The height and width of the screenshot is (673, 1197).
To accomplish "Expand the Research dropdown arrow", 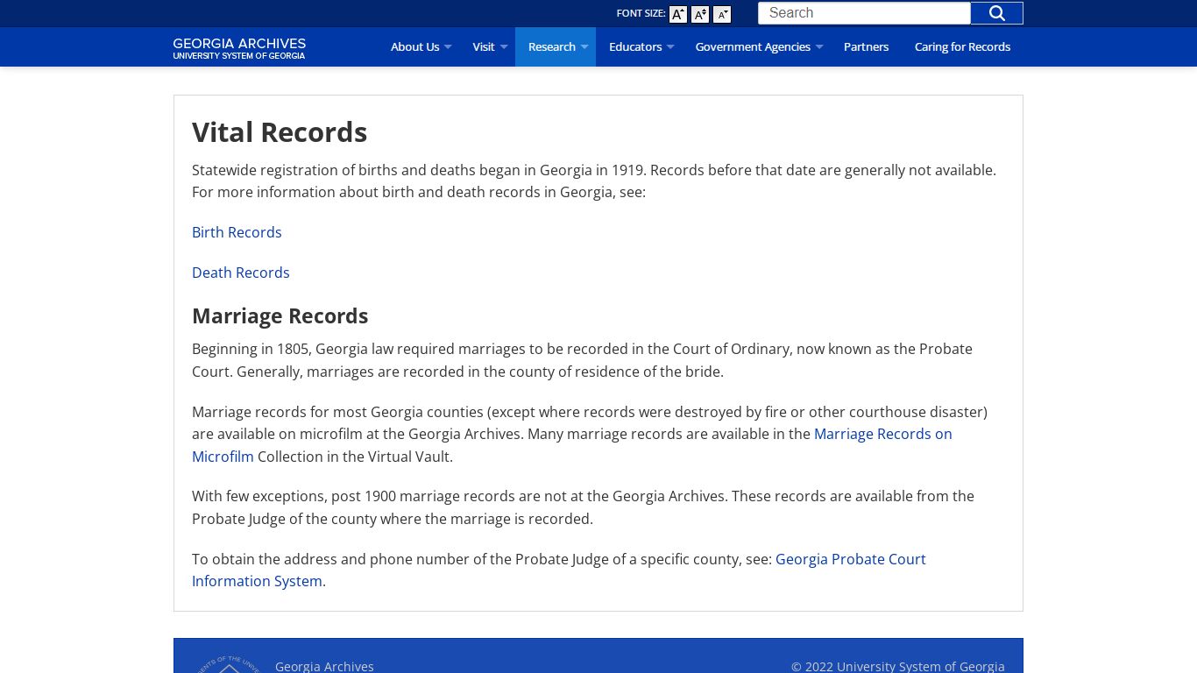I will click(x=584, y=47).
